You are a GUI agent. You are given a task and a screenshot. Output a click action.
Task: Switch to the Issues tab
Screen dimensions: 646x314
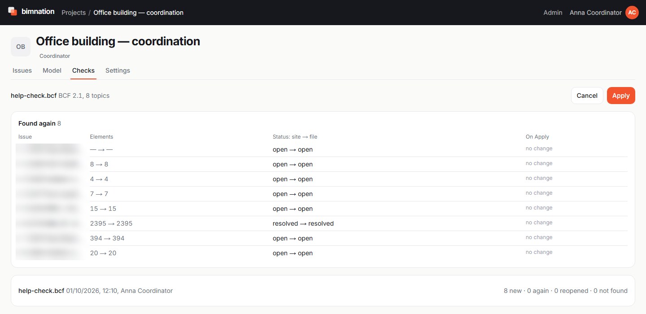pos(22,70)
